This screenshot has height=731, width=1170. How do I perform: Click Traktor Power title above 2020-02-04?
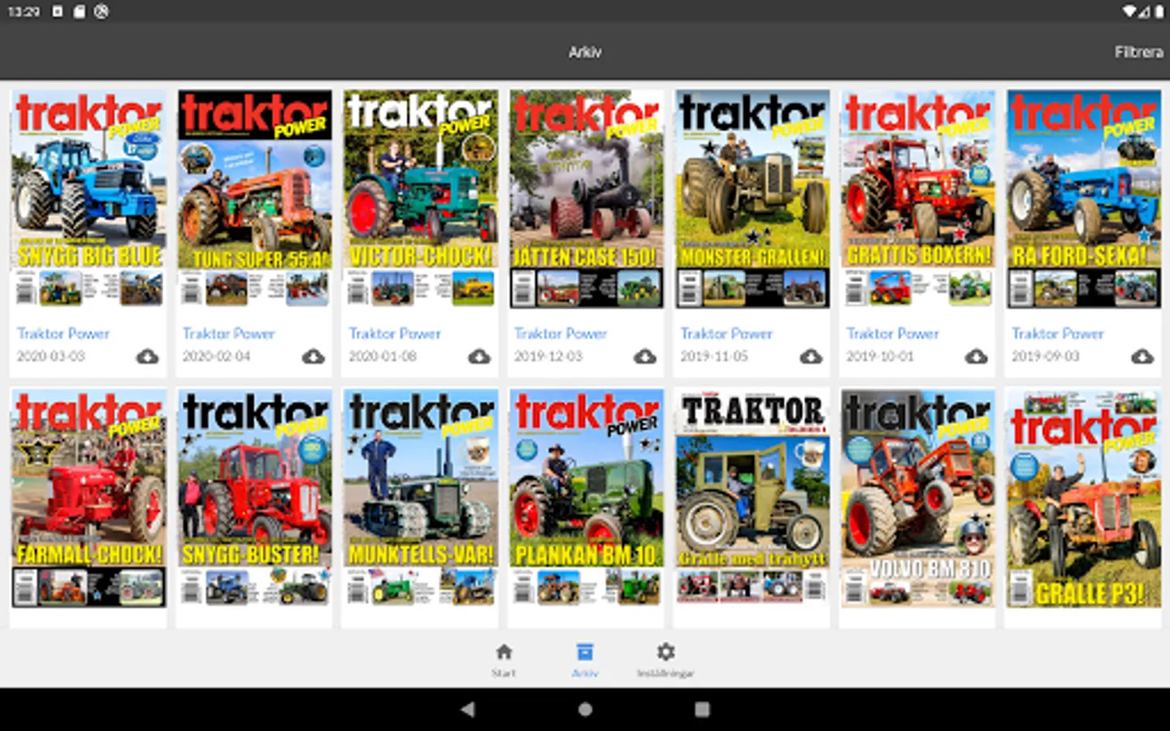coord(229,334)
